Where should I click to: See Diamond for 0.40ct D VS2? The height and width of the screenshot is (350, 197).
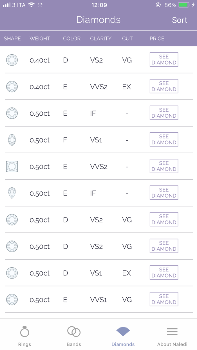point(164,60)
